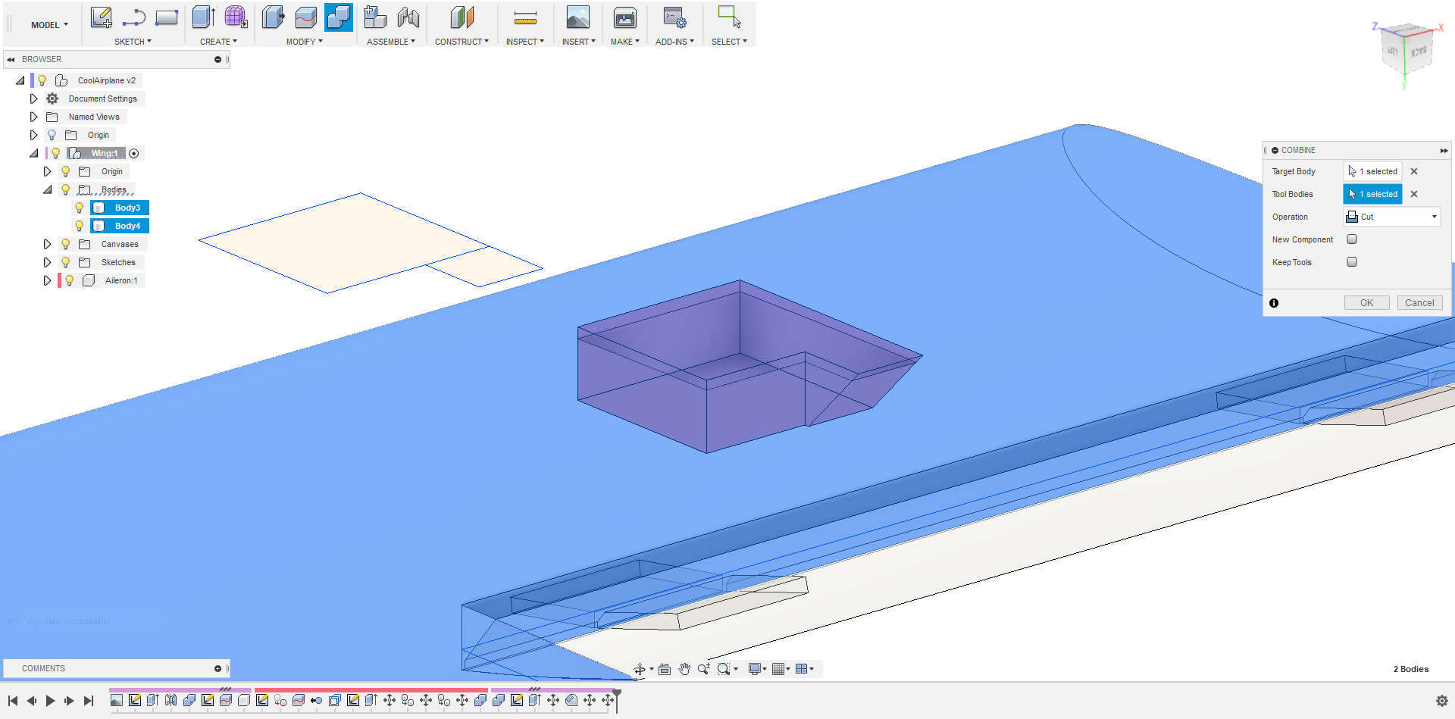
Task: Select the Line sketch tool
Action: pos(134,17)
